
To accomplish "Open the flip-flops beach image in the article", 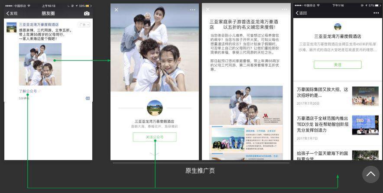I will [x=228, y=139].
